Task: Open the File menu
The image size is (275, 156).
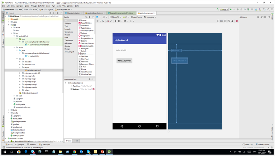Action: (4, 6)
